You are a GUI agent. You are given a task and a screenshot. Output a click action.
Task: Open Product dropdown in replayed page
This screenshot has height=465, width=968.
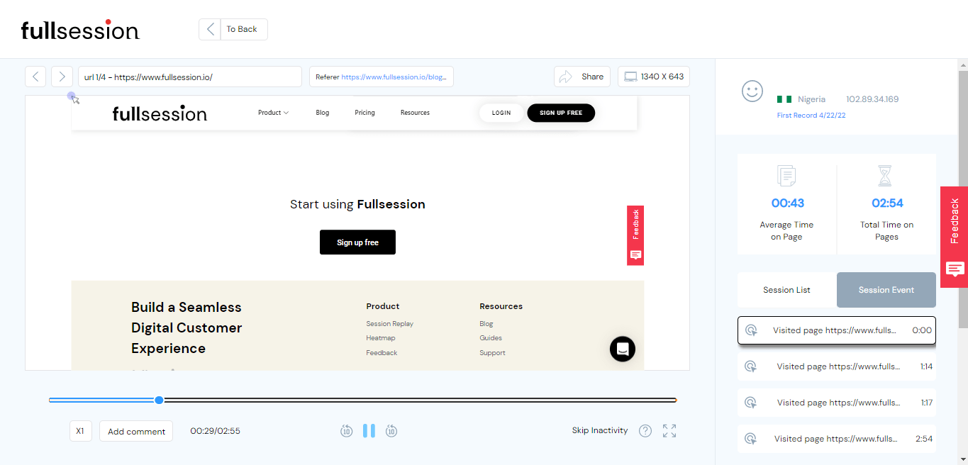(273, 113)
